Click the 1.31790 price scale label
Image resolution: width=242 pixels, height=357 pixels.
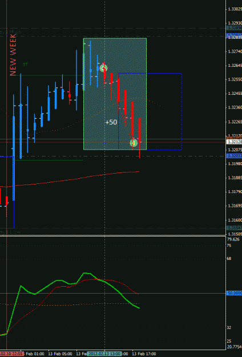tap(235, 192)
